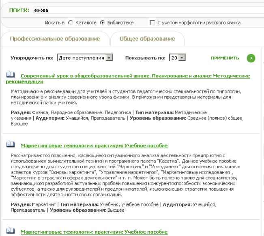Click the Физика, Народное образование. Педагогика section text
The width and height of the screenshot is (264, 236).
click(x=82, y=112)
